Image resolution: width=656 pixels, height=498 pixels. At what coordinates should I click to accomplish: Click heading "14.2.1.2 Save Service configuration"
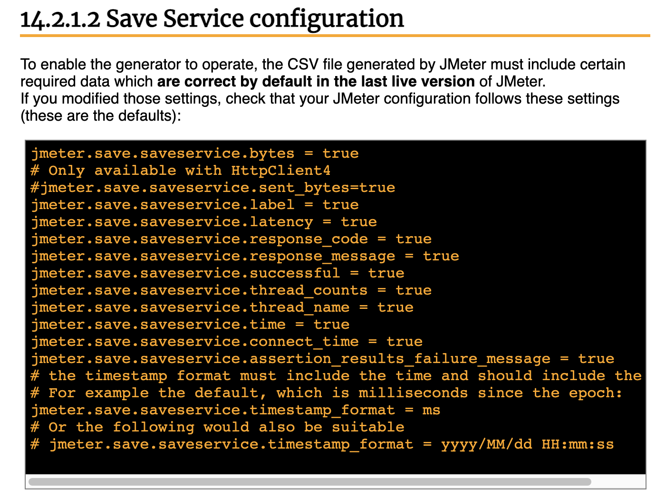212,19
